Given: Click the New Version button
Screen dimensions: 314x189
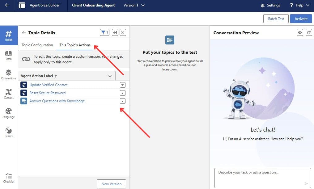Looking at the screenshot, I should click(111, 184).
